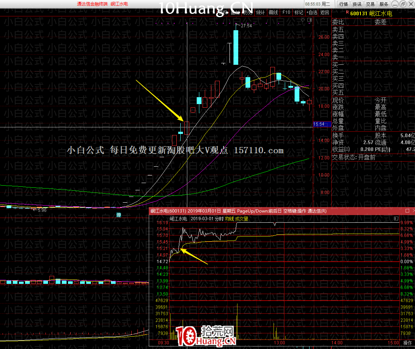Toggle the side panel icon on K-line chart
Screen dimensions: 415x349
coord(310,20)
